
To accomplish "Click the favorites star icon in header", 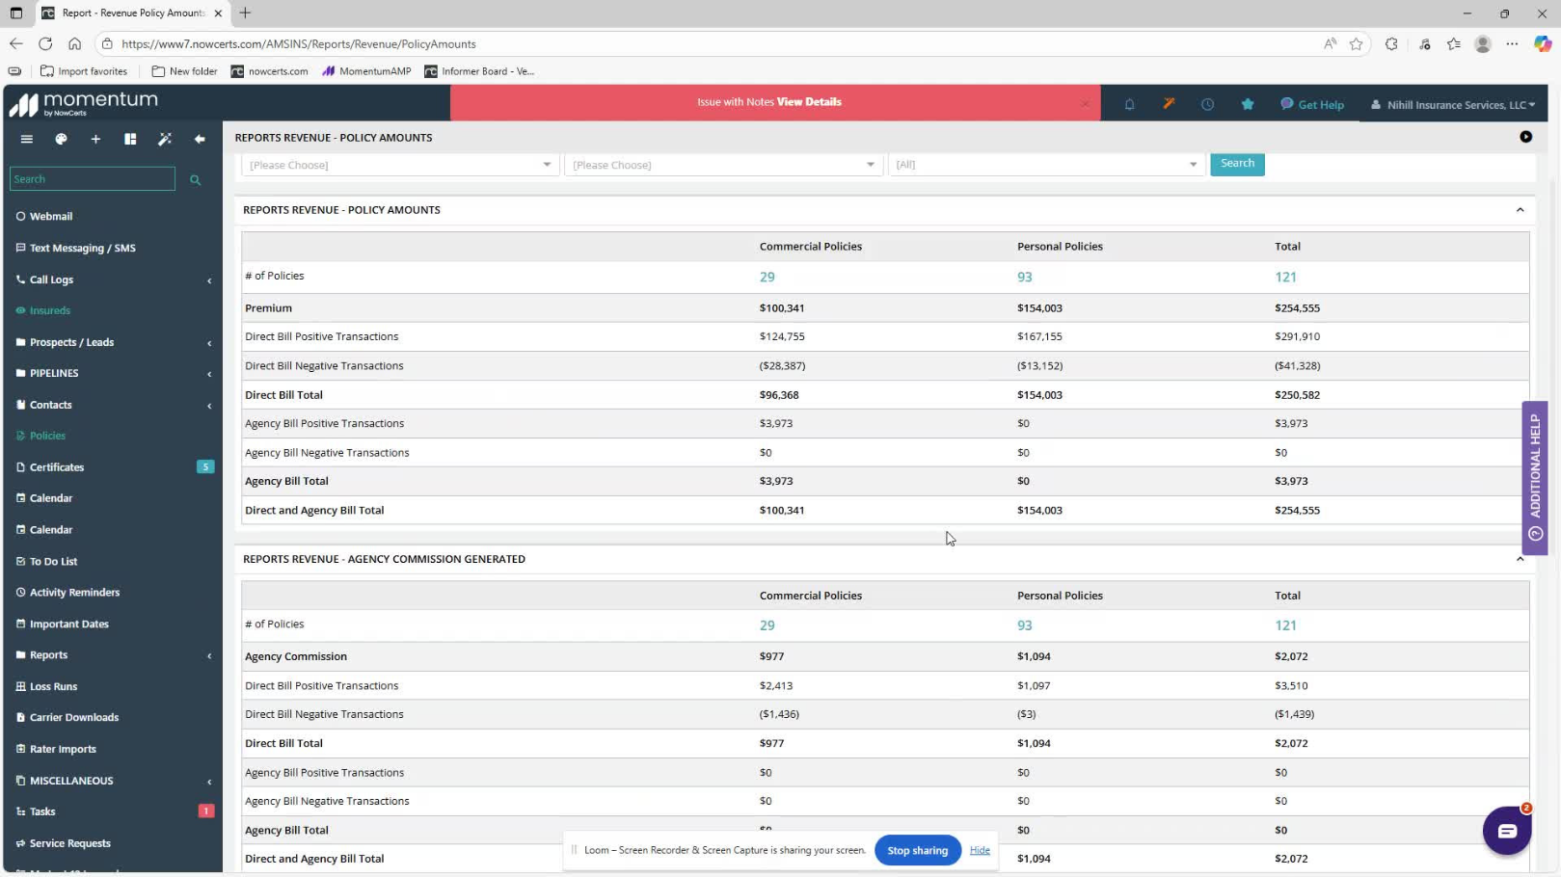I will tap(1248, 104).
